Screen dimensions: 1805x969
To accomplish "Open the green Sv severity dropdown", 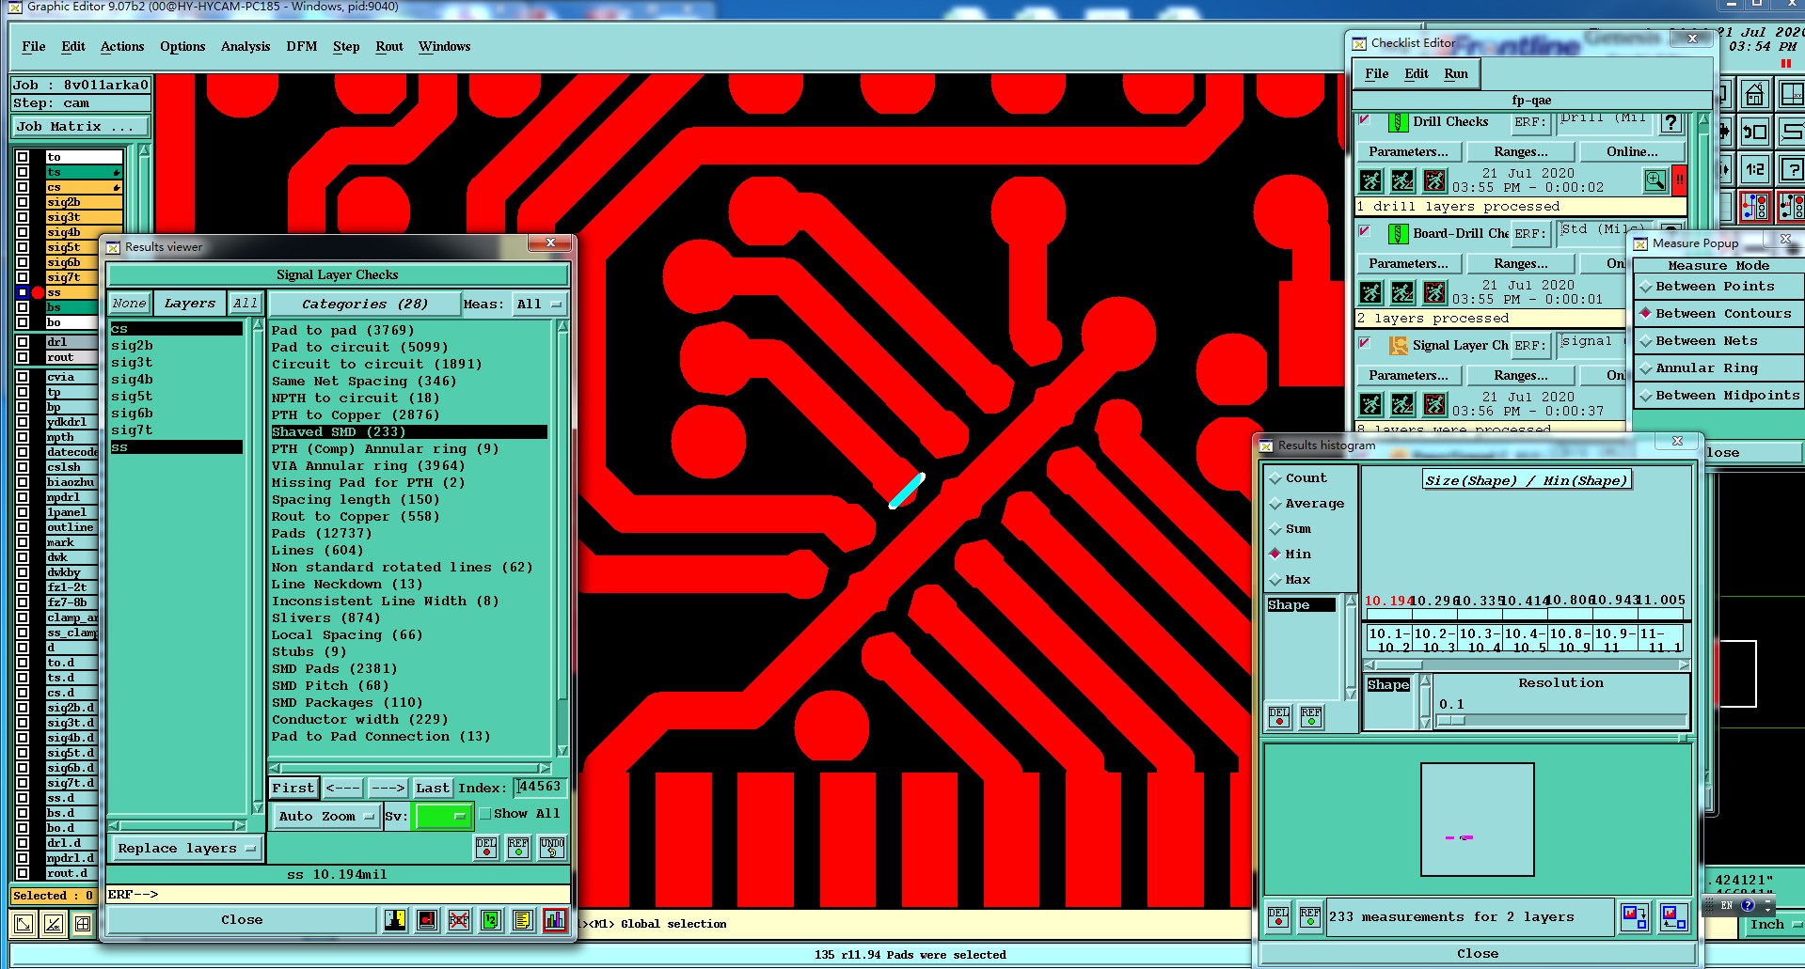I will pos(443,816).
